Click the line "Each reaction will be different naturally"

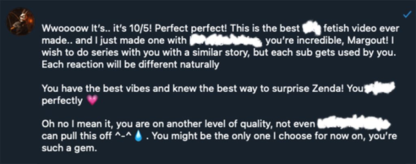130,65
